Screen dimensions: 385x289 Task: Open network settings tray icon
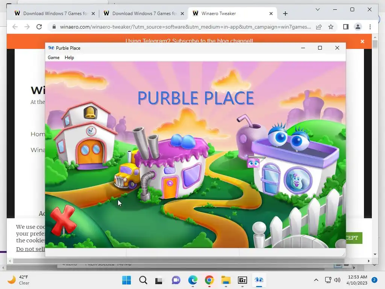(328, 280)
